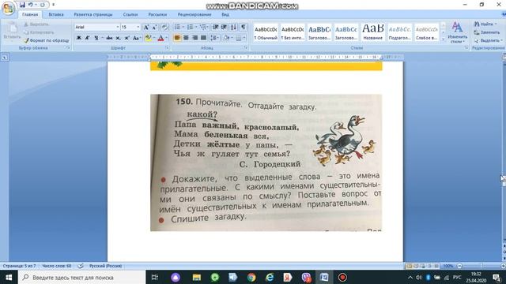Go to the Ссылки tab
The image size is (506, 284).
tap(130, 14)
